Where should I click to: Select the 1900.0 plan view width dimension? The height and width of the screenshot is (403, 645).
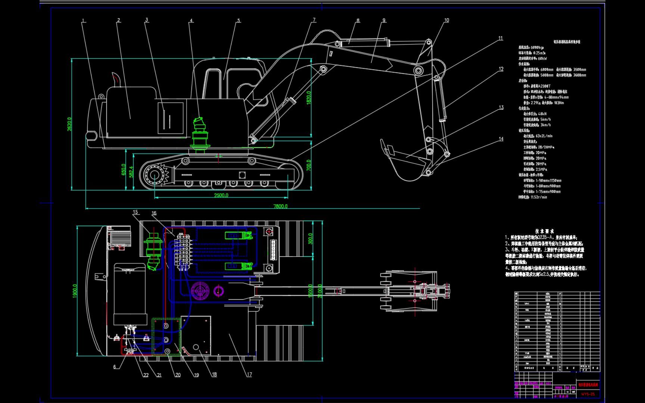[x=75, y=291]
